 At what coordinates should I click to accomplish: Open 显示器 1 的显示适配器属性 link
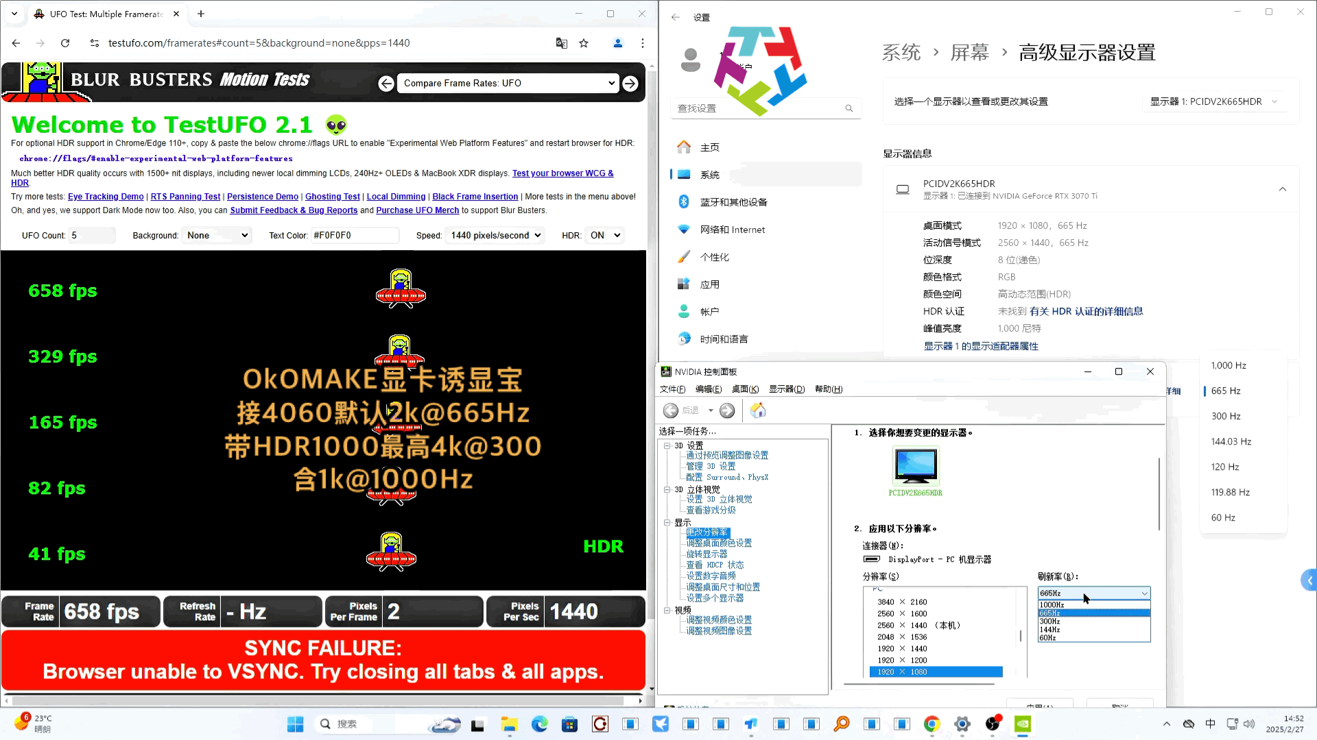click(981, 347)
